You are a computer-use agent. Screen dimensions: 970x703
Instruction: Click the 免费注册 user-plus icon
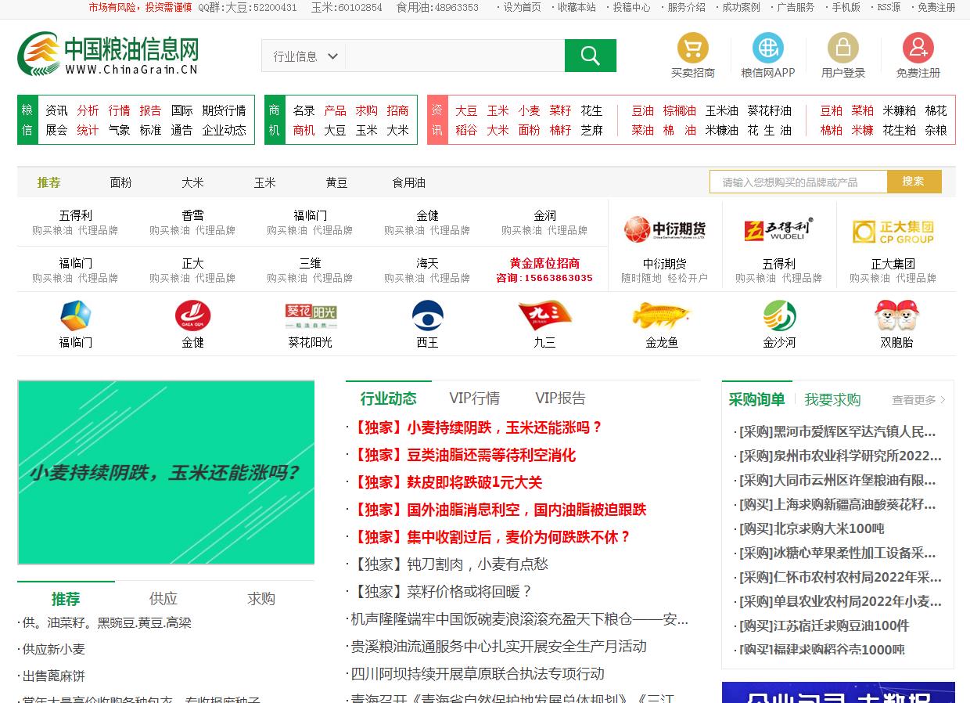(x=918, y=48)
